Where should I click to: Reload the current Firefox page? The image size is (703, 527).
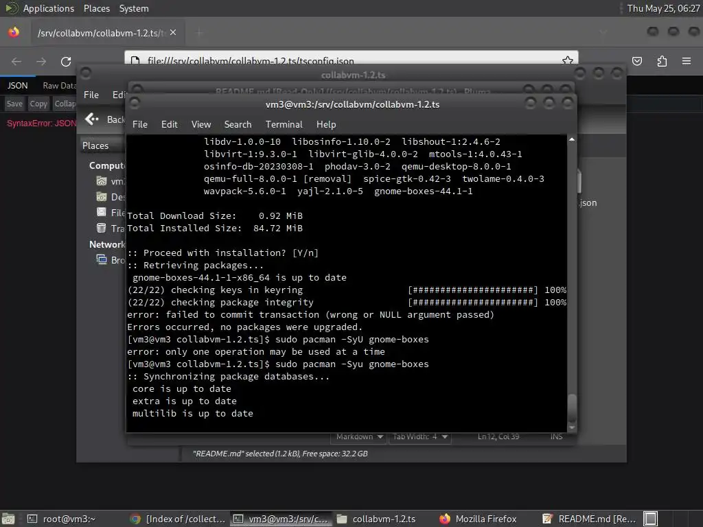point(66,61)
